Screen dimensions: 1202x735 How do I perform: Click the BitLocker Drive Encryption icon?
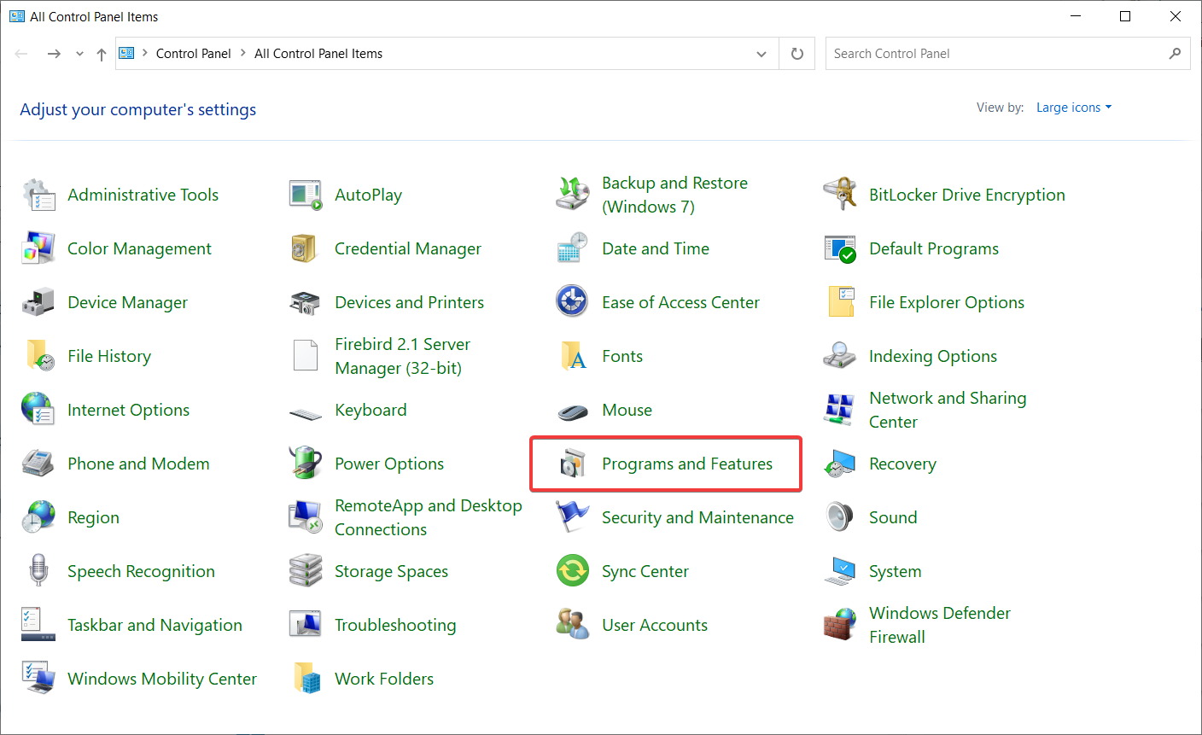[840, 195]
